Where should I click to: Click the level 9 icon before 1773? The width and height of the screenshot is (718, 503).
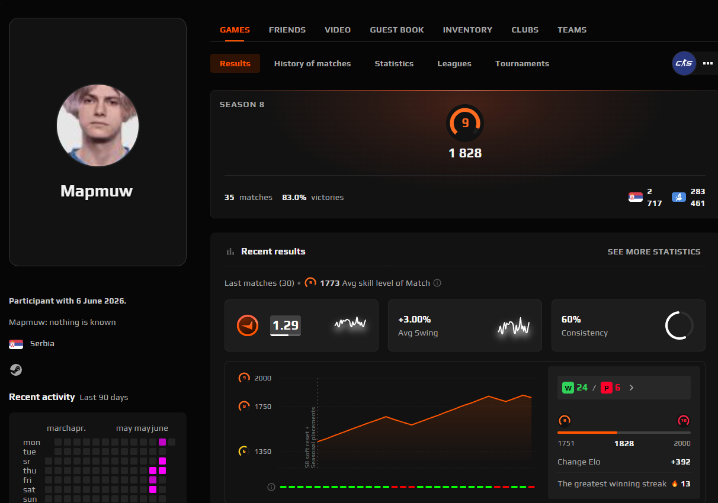coord(310,283)
